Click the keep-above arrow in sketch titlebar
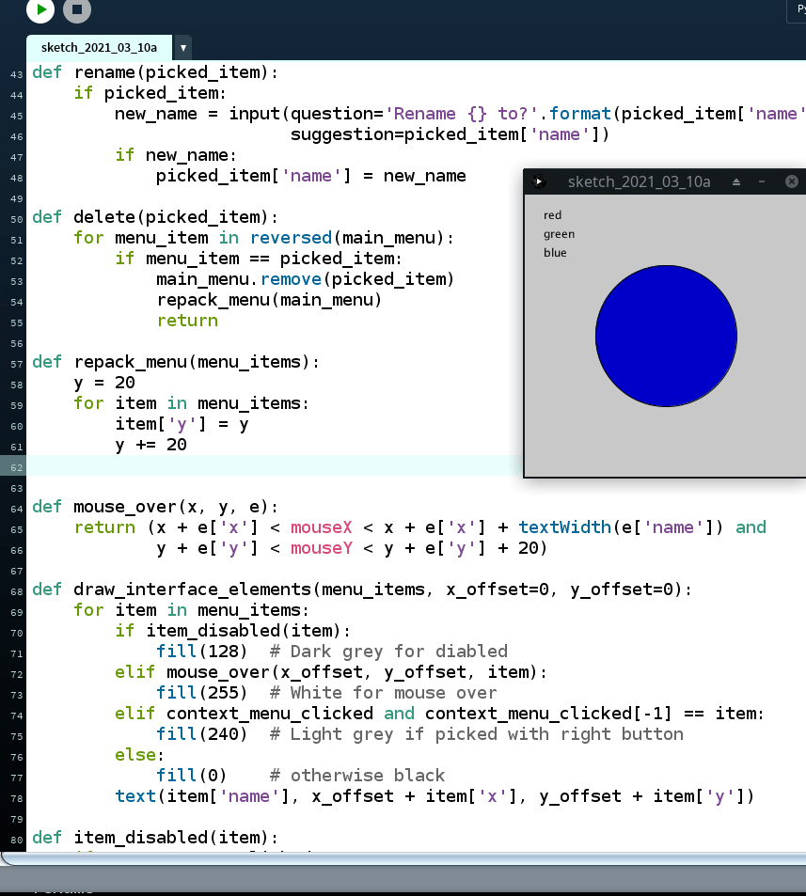Screen dimensions: 806x896 click(736, 181)
